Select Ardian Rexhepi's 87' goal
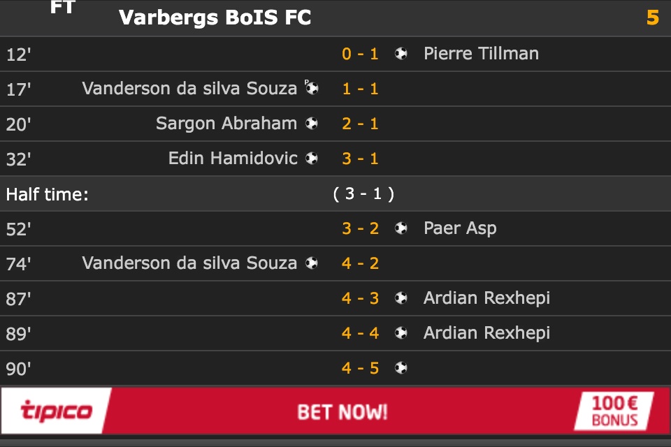The height and width of the screenshot is (447, 671). point(486,298)
